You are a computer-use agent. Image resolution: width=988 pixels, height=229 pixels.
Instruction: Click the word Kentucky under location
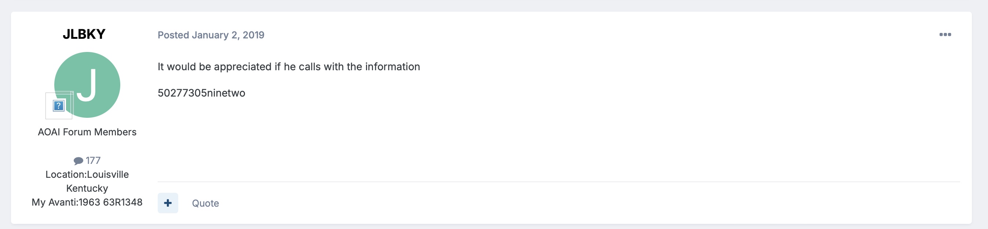point(87,188)
